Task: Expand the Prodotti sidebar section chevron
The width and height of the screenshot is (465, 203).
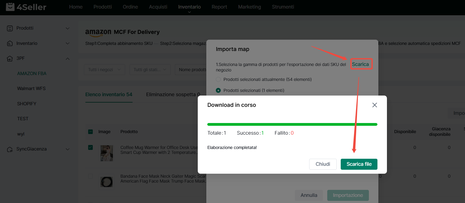Action: pos(68,28)
